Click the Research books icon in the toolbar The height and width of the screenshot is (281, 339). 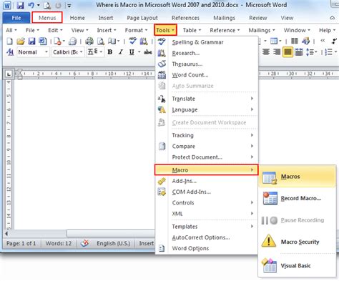click(144, 41)
